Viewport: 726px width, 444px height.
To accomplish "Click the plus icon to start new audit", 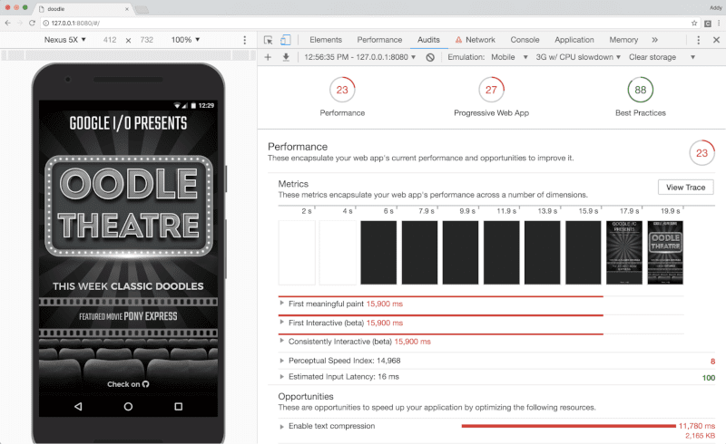I will pyautogui.click(x=268, y=57).
